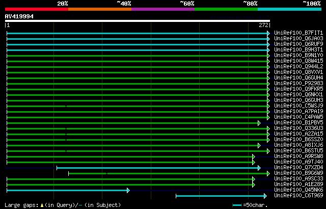
Task: Click the UniRef100_B7FIT1 hit label
Action: (298, 33)
